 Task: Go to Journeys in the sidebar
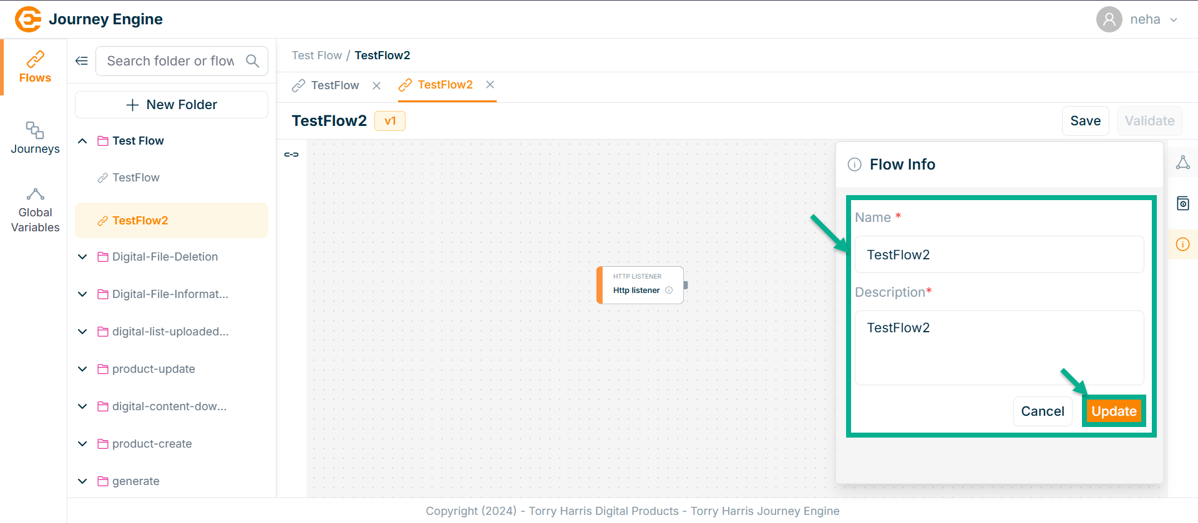tap(35, 138)
